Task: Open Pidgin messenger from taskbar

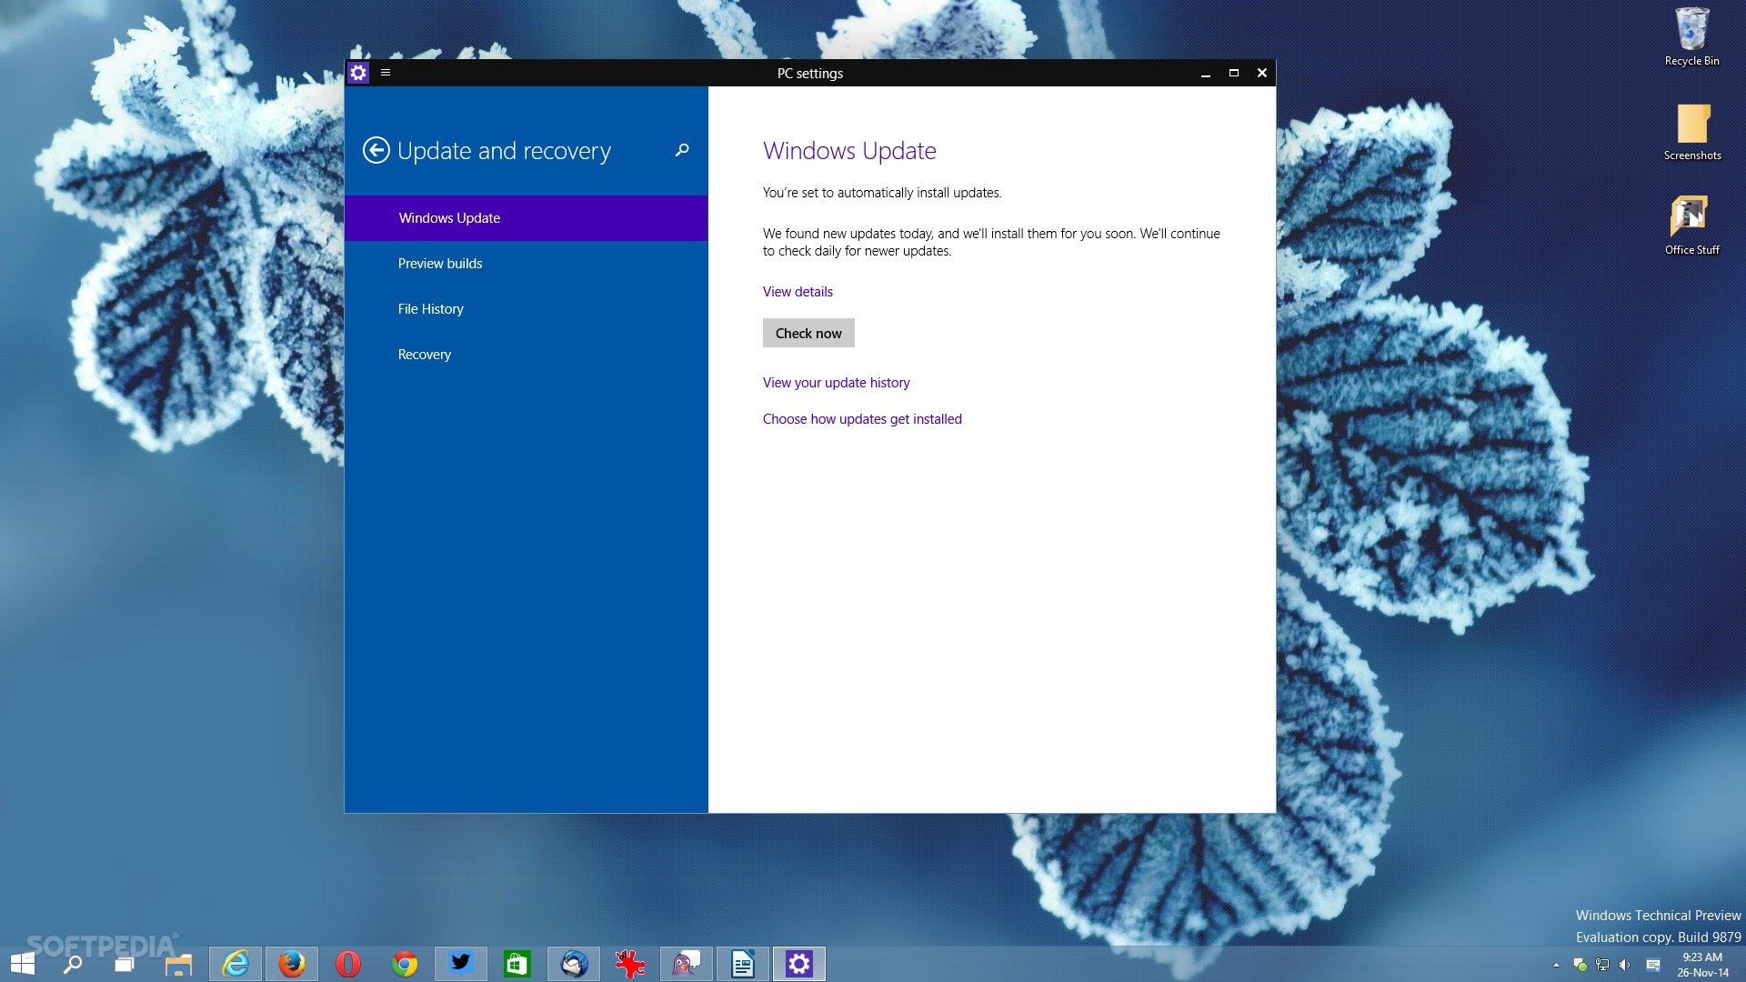Action: tap(687, 964)
